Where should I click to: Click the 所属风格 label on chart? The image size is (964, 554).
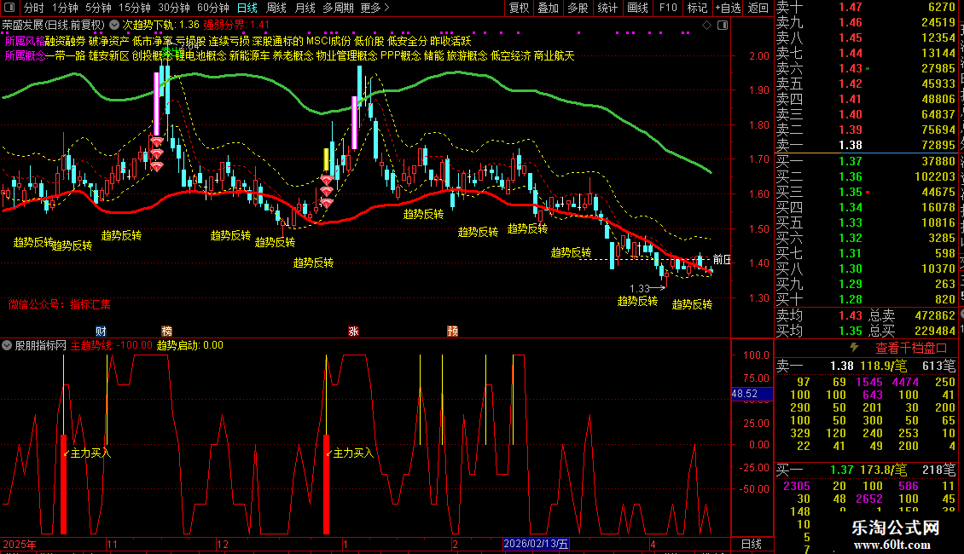(25, 41)
